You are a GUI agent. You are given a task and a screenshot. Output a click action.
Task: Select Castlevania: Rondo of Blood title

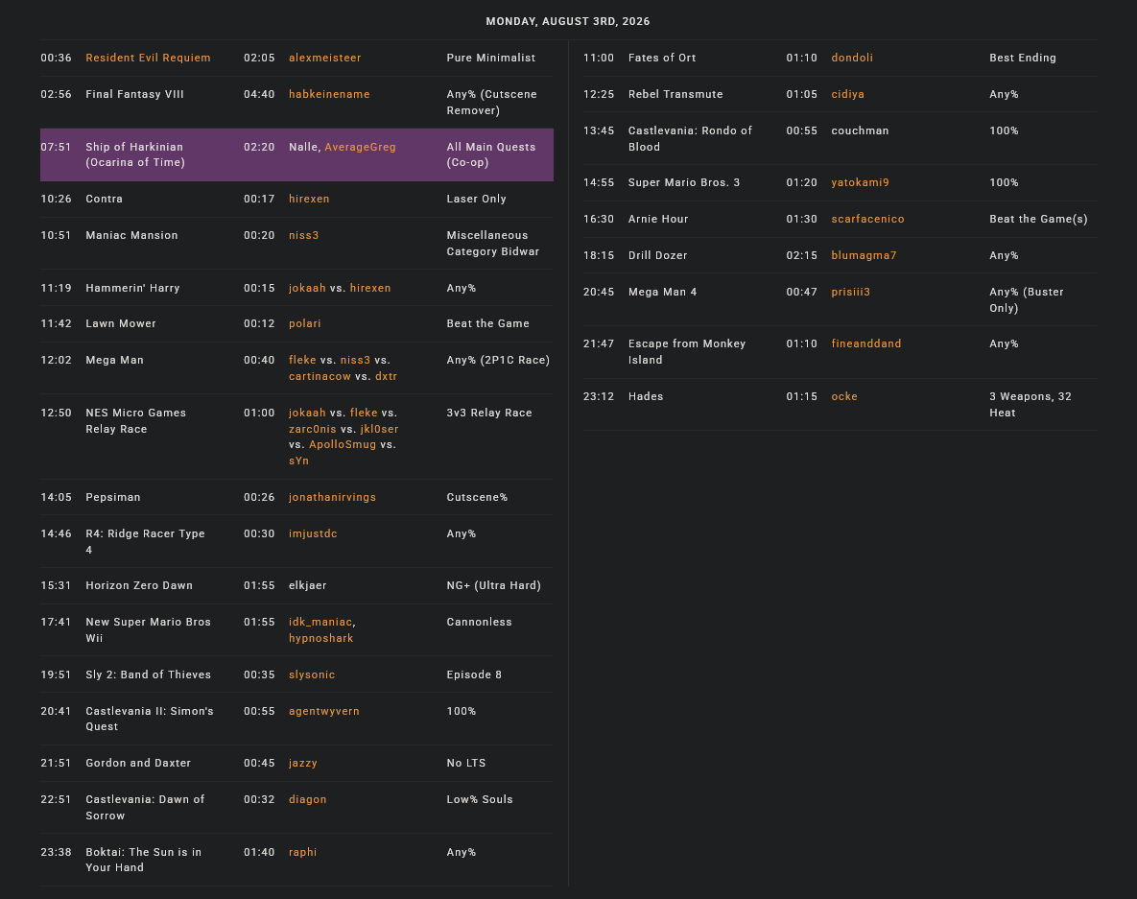(690, 138)
